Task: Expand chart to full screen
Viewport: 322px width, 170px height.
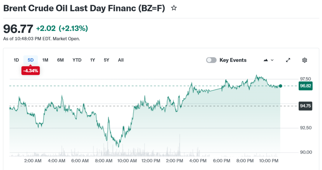Action: tap(288, 60)
